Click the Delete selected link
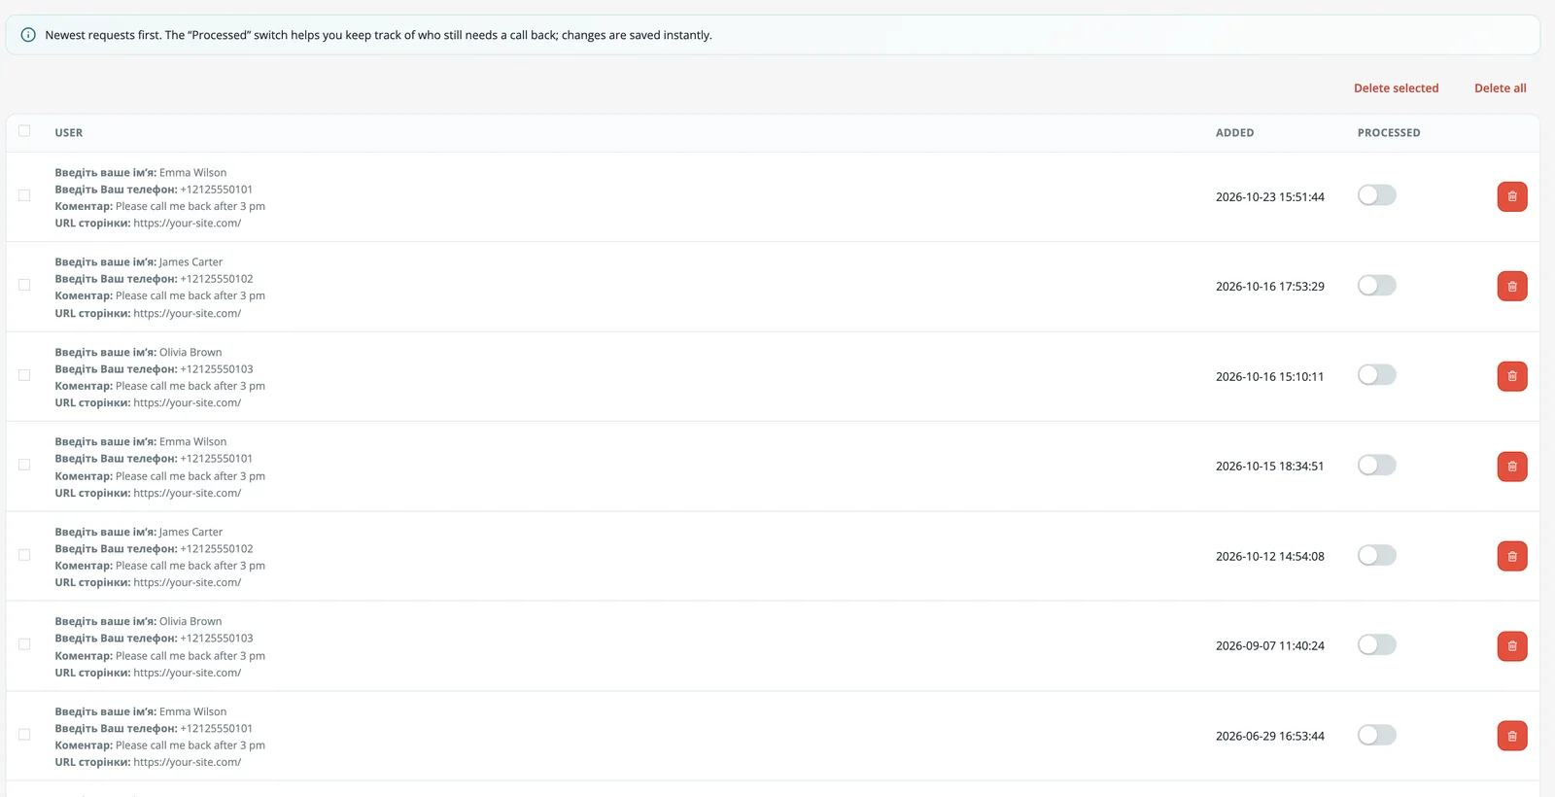The height and width of the screenshot is (797, 1555). (1396, 88)
